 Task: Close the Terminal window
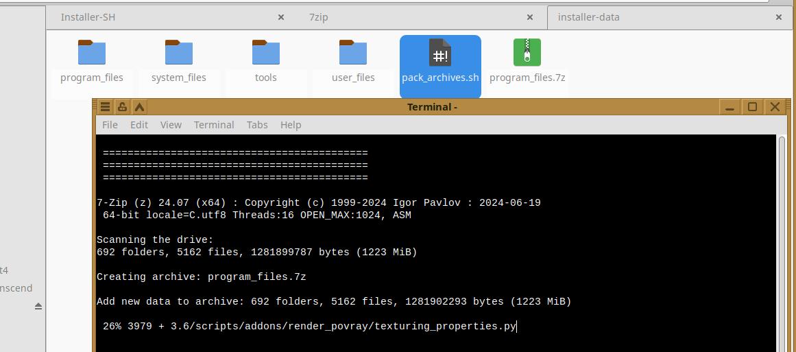tap(775, 107)
